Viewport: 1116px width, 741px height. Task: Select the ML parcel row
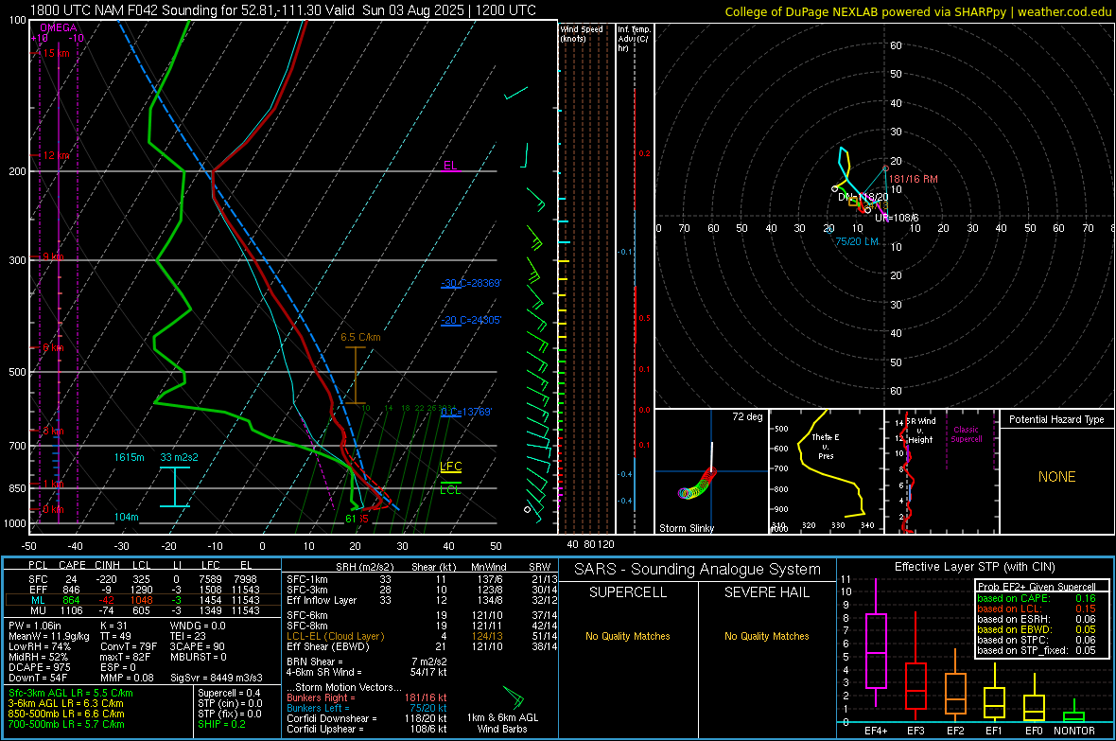tap(143, 600)
